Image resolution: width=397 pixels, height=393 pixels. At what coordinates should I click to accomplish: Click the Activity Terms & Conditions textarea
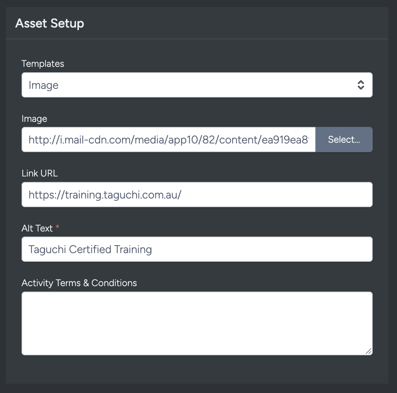point(196,322)
